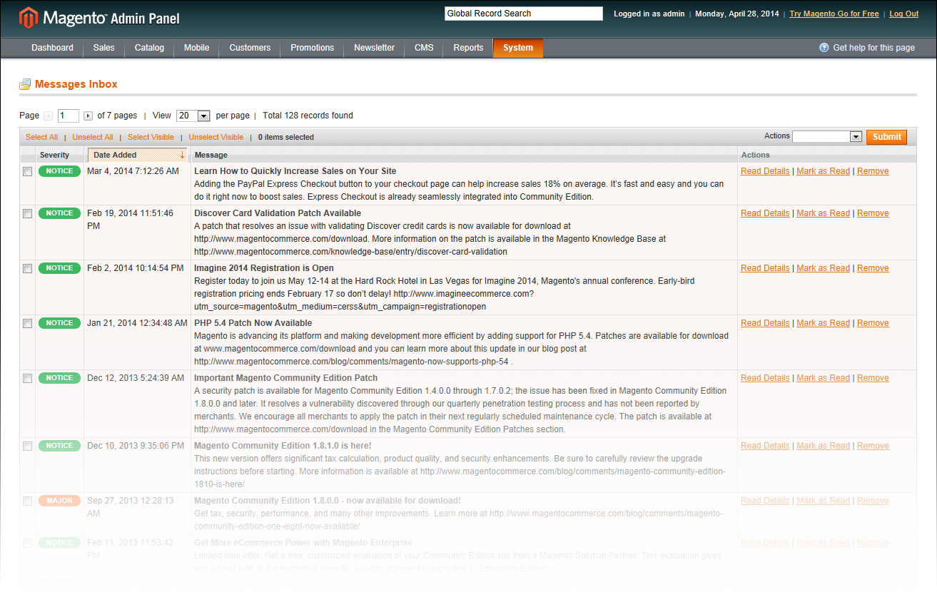Remove the Imagine 2014 Registration message
Screen dimensions: 937x592
[873, 268]
